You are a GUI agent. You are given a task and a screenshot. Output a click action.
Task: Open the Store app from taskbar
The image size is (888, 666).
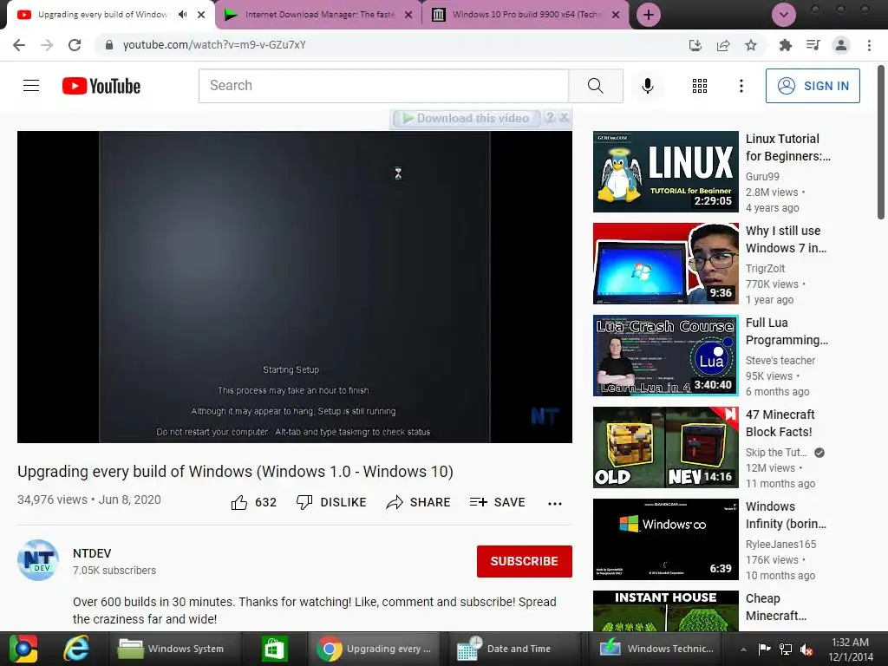275,649
